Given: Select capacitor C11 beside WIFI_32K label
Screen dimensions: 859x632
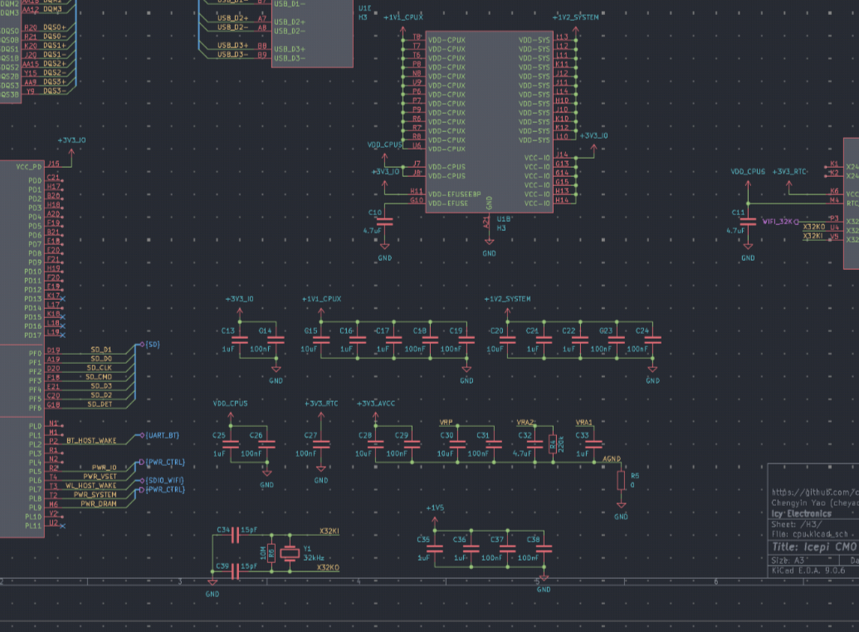Looking at the screenshot, I should click(748, 222).
